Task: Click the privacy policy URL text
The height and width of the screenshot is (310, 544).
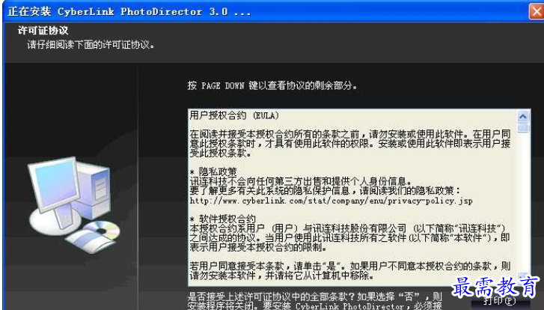Action: coord(331,201)
